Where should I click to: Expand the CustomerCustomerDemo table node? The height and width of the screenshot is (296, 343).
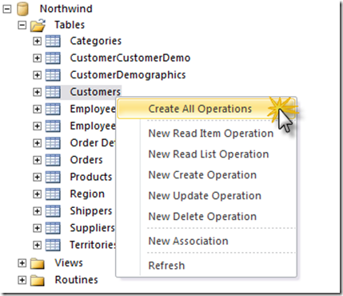[x=38, y=58]
